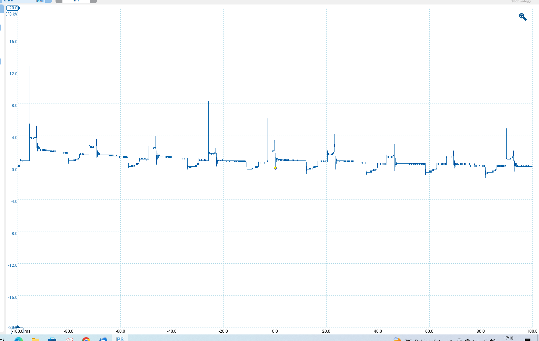The height and width of the screenshot is (341, 539).
Task: Click the 60.0 label on time axis
Action: tap(429, 331)
